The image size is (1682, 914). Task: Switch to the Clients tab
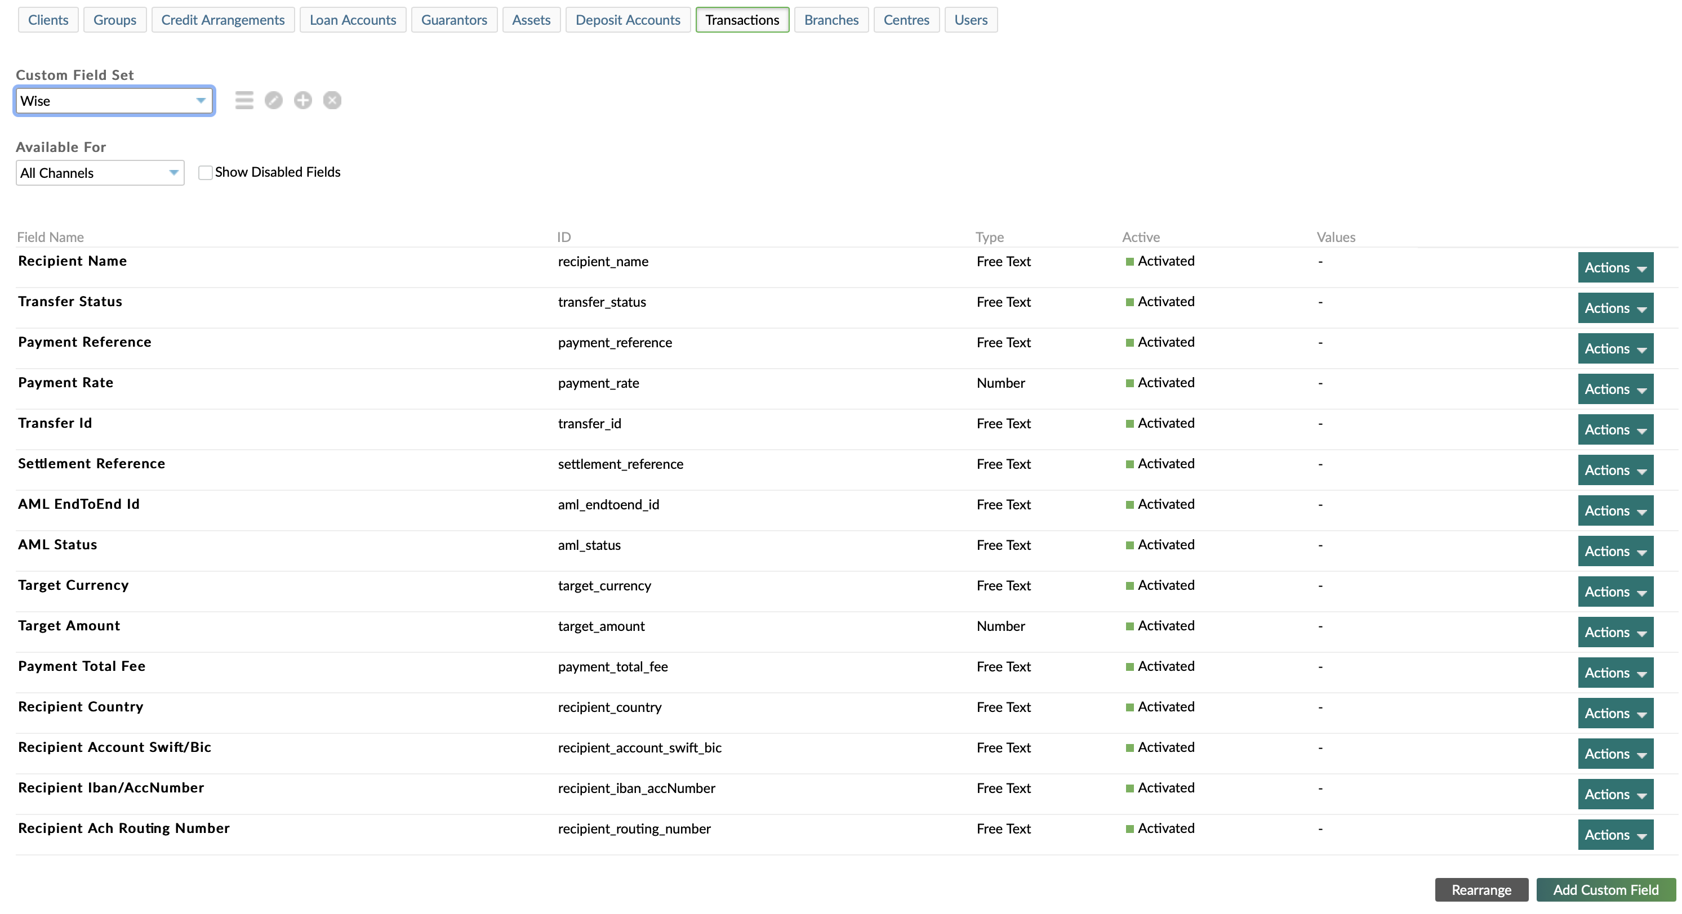click(x=48, y=20)
